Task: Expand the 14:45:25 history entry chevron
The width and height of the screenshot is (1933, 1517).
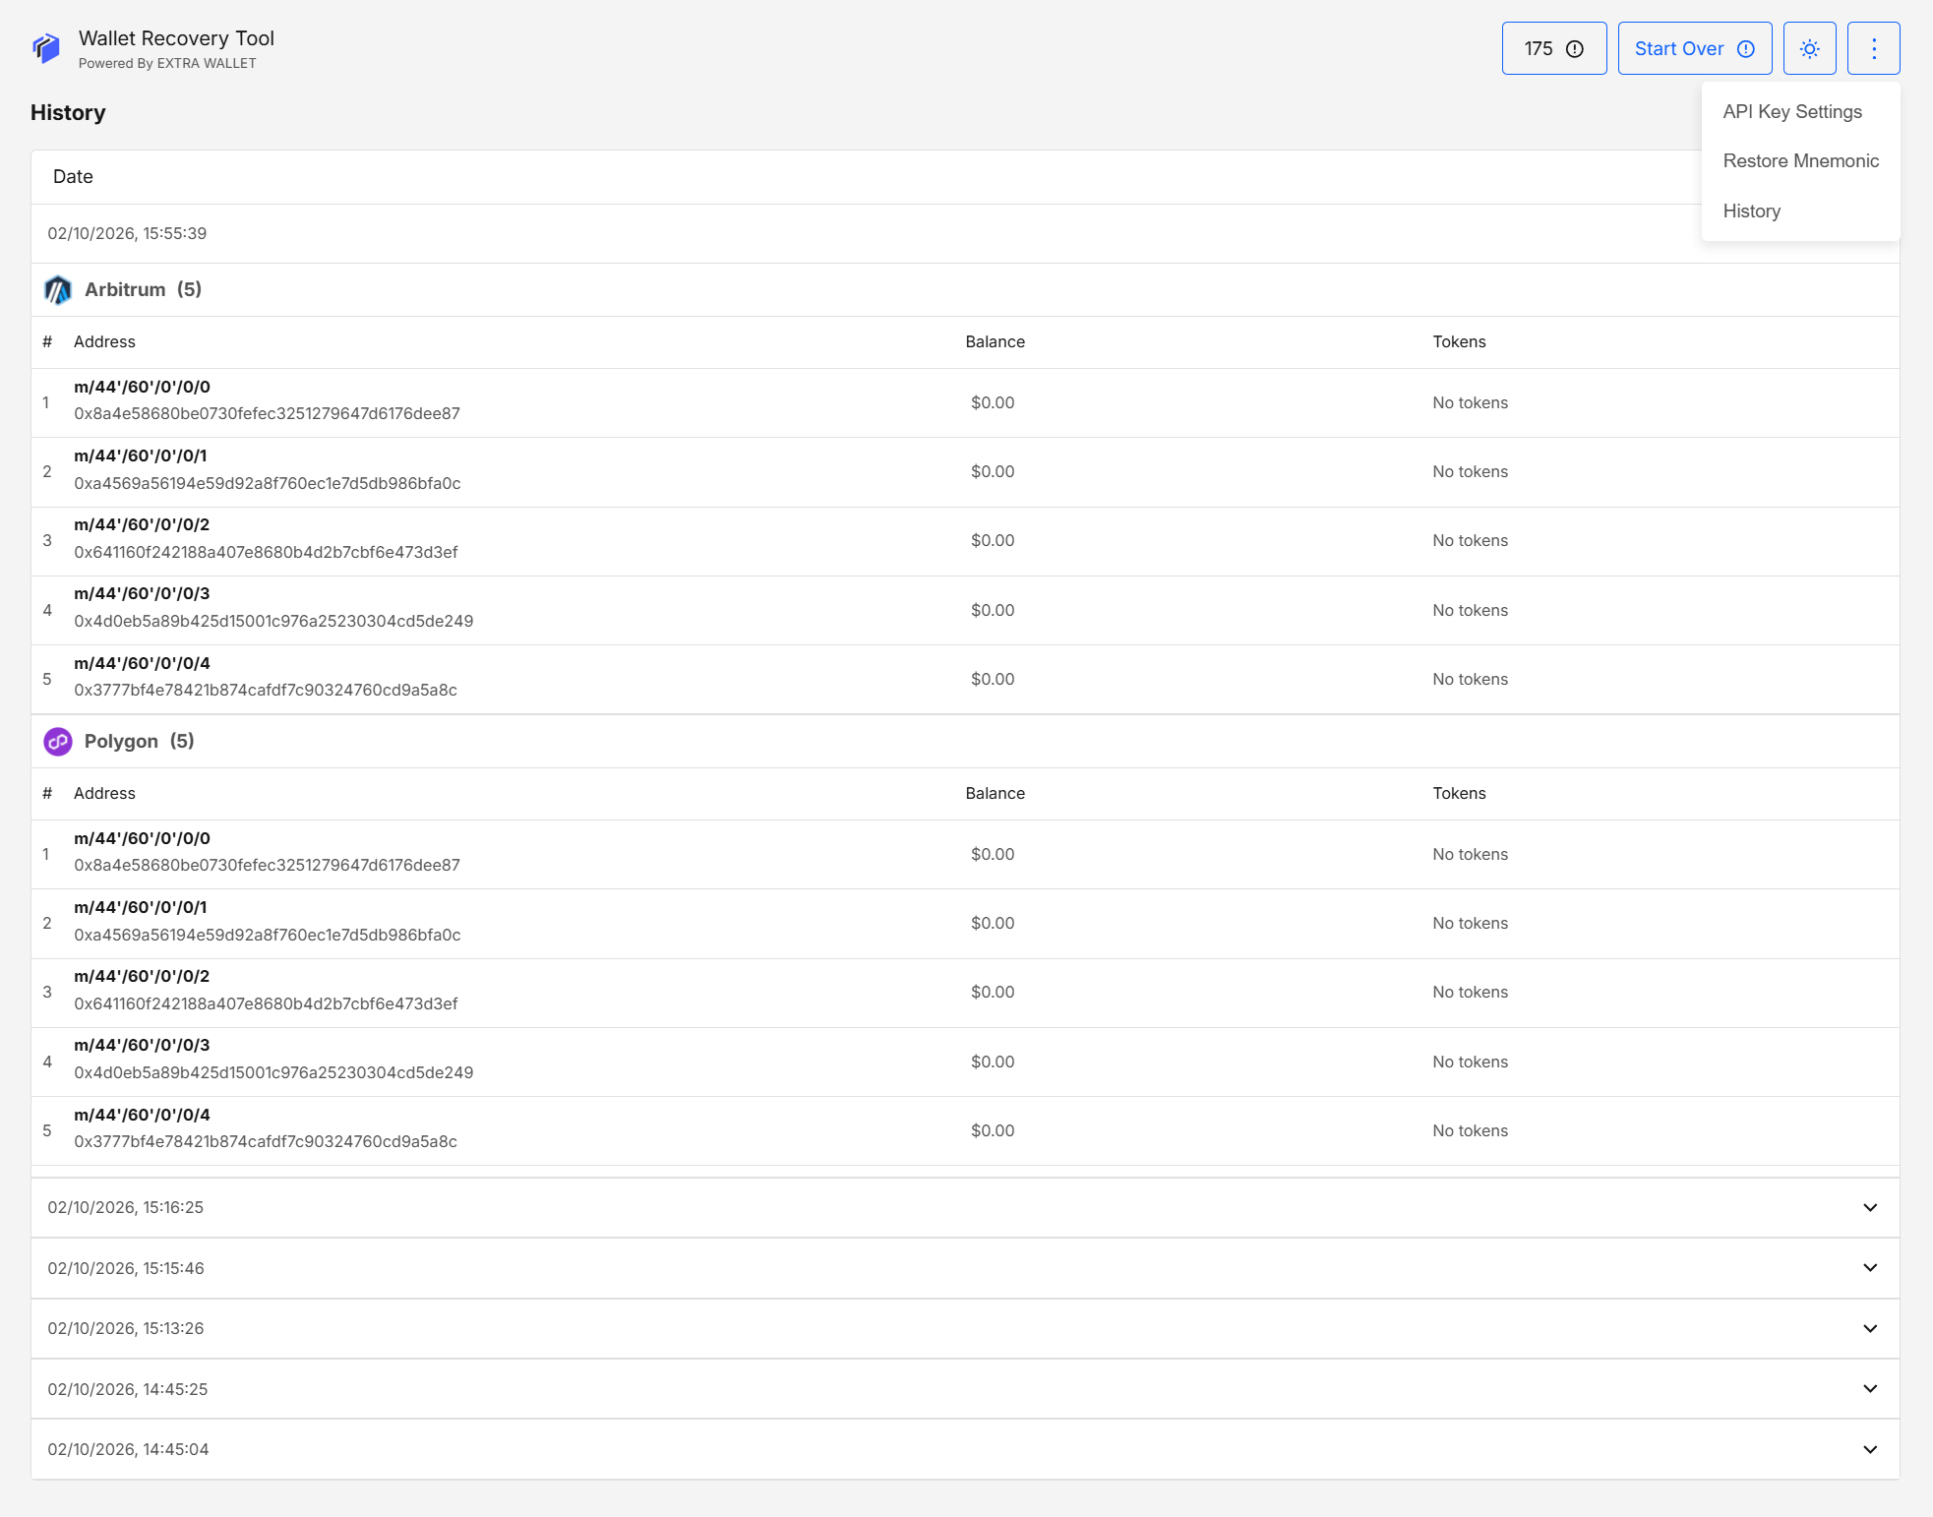Action: [x=1870, y=1389]
